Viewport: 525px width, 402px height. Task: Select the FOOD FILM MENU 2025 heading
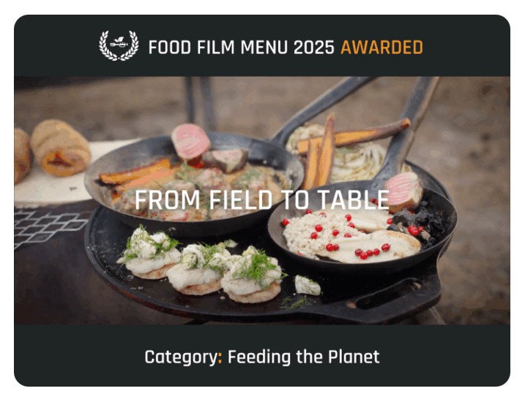pyautogui.click(x=242, y=47)
